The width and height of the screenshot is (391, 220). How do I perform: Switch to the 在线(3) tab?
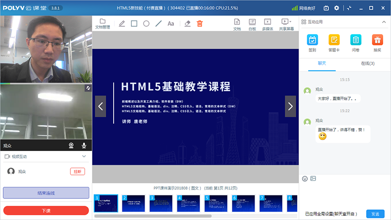pyautogui.click(x=368, y=64)
